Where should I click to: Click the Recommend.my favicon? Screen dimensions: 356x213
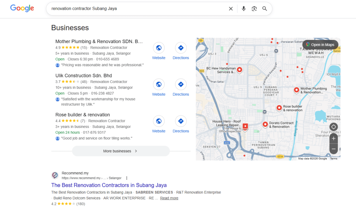tap(55, 175)
